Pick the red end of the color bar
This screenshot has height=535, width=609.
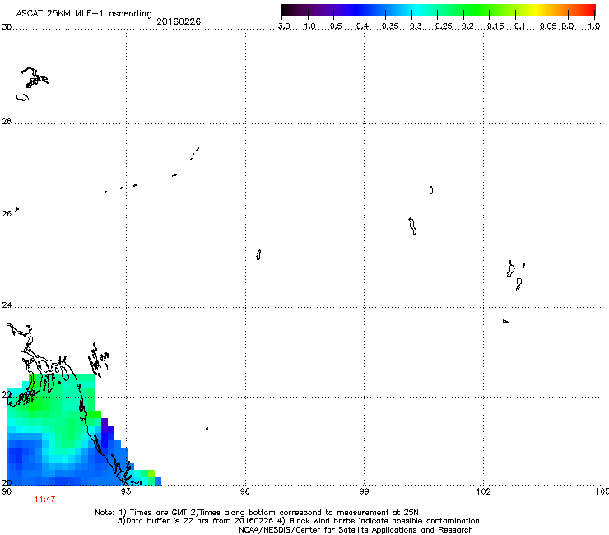pos(590,11)
